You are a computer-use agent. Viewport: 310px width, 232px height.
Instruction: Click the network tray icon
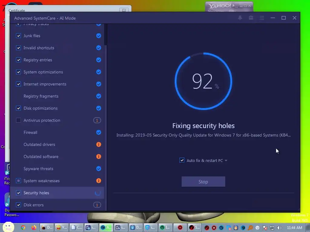coord(272,228)
